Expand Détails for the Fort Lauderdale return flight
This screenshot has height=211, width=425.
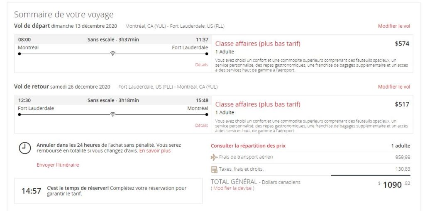[x=202, y=126]
